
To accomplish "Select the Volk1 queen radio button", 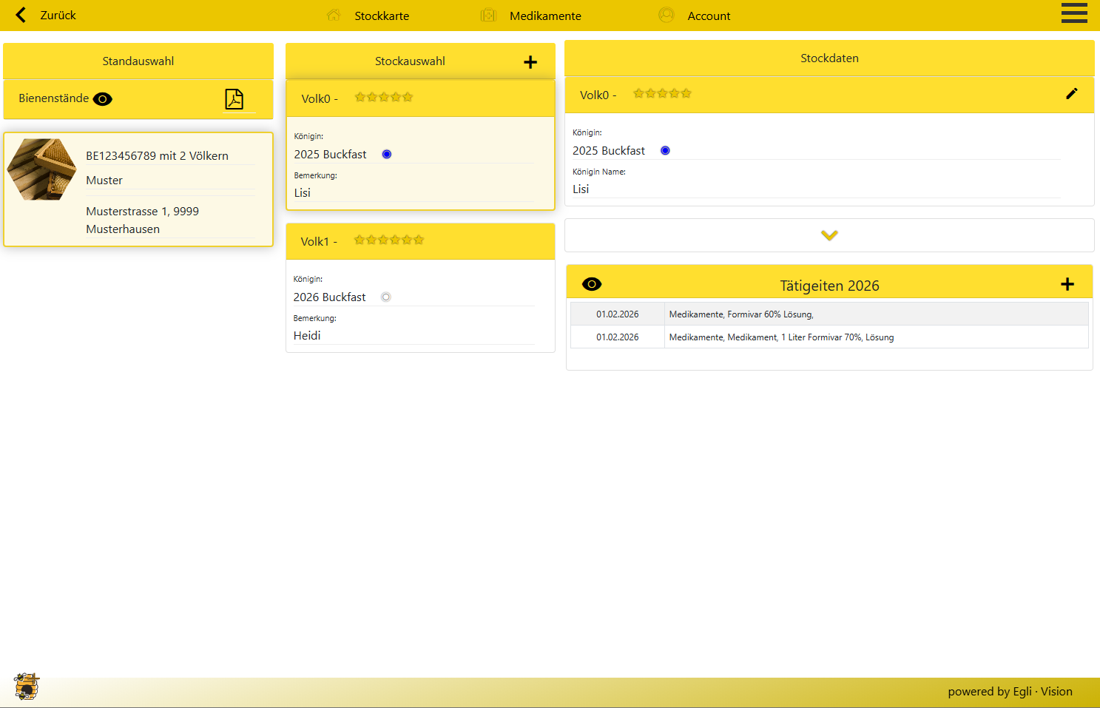I will [x=385, y=297].
